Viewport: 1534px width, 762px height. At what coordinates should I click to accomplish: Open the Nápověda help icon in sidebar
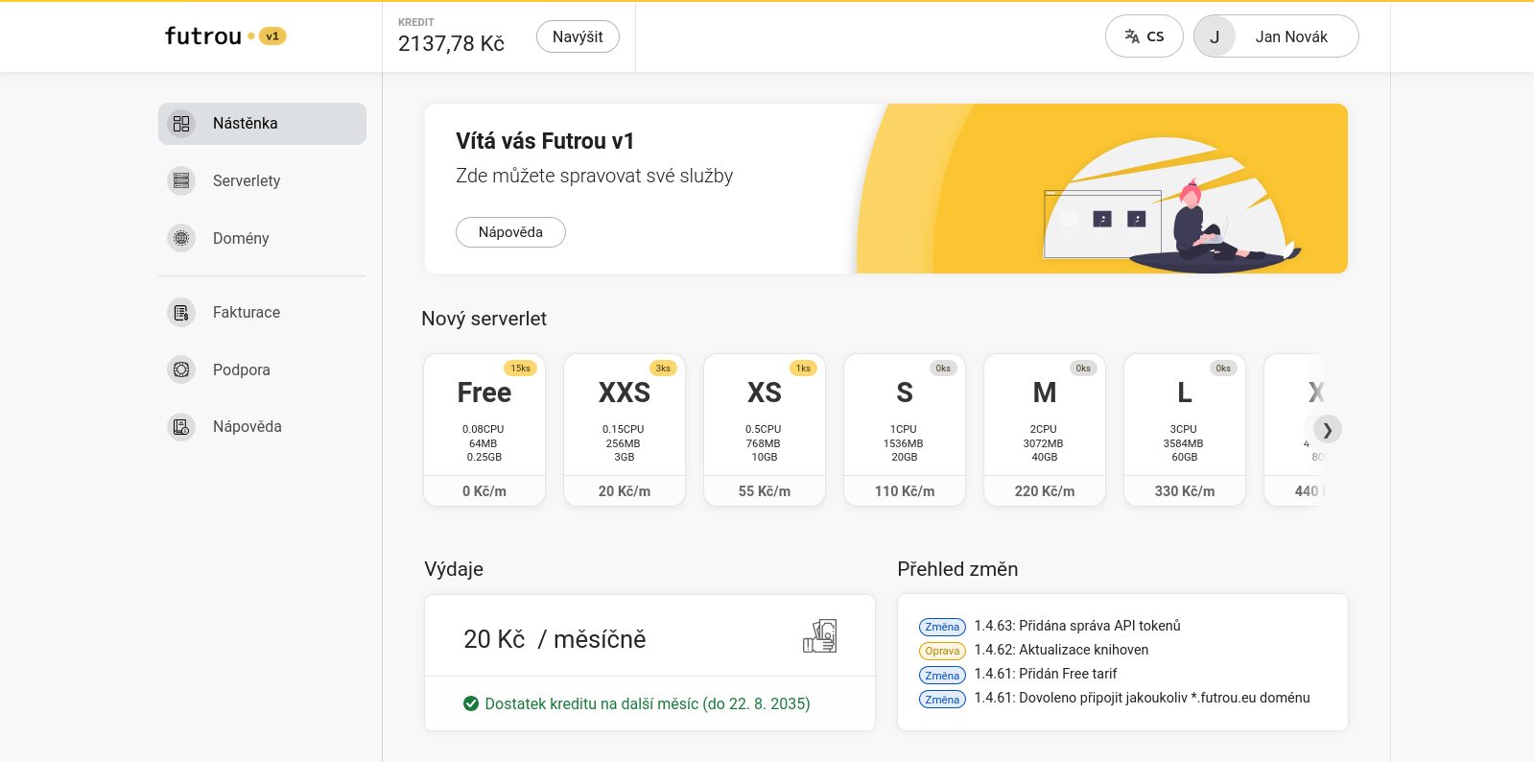181,426
